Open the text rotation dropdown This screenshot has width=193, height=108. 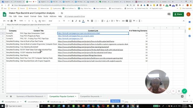(118, 21)
